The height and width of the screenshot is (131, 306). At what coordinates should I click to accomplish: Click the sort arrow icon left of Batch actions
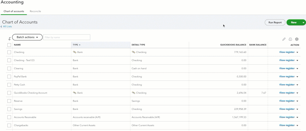click(9, 39)
